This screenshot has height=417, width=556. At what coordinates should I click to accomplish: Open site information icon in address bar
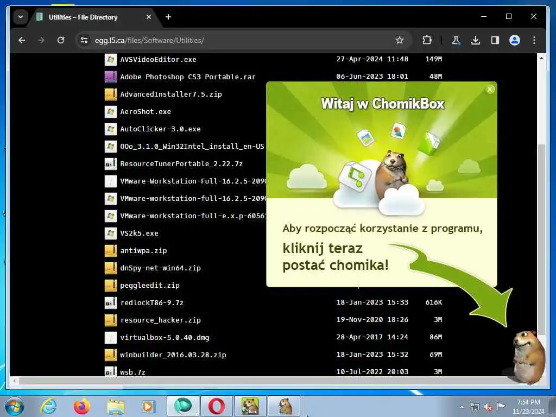pos(84,40)
